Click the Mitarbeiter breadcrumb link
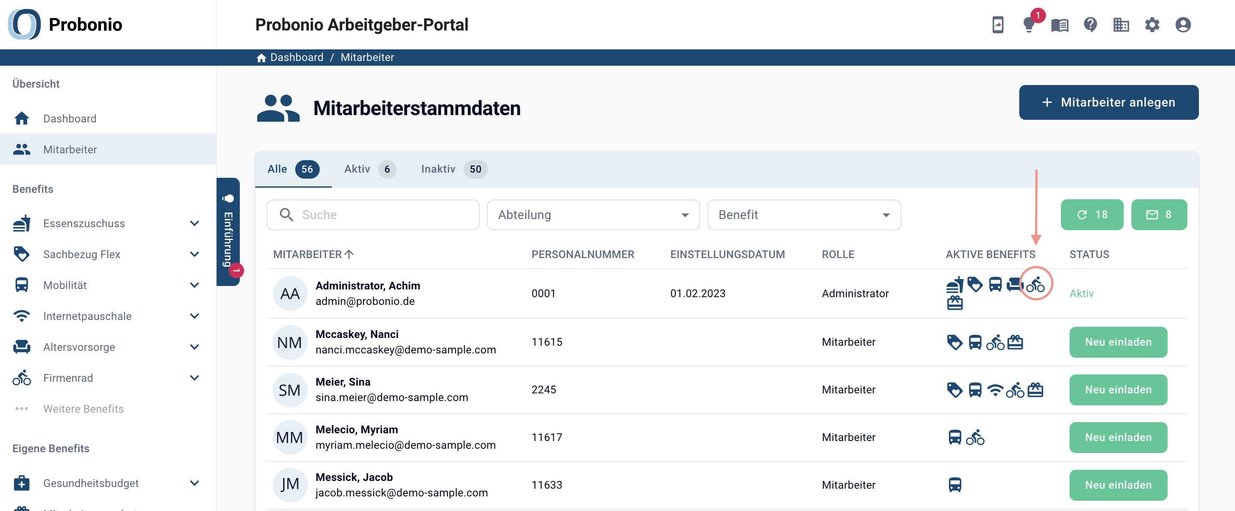This screenshot has height=511, width=1235. point(367,58)
